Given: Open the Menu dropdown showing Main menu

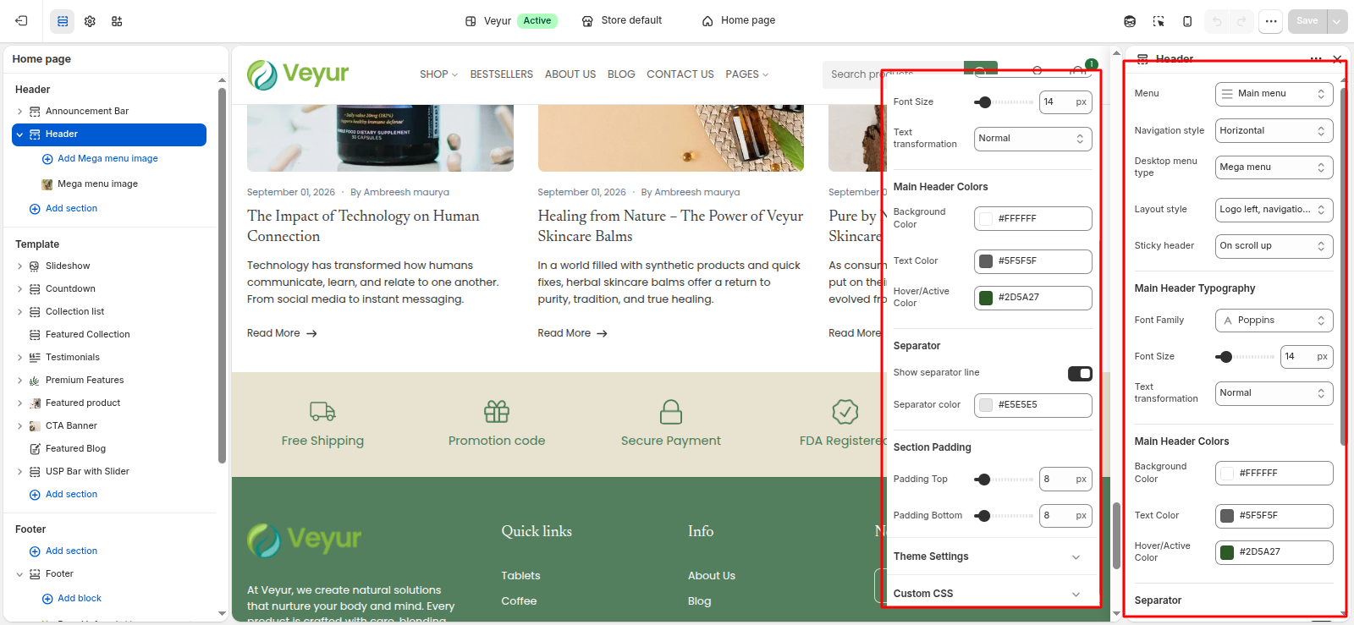Looking at the screenshot, I should (1274, 94).
